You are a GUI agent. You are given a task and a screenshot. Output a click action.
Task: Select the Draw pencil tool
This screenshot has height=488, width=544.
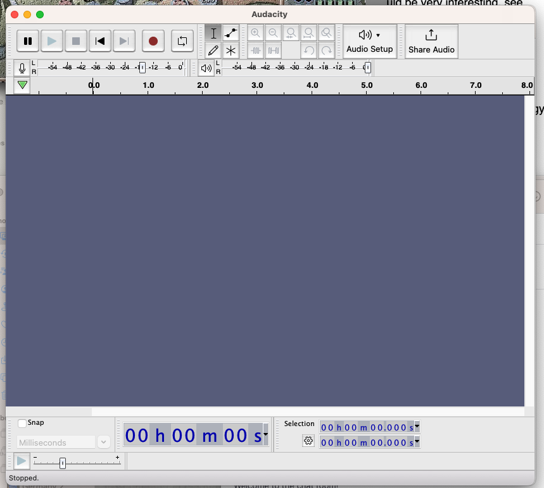(x=213, y=51)
